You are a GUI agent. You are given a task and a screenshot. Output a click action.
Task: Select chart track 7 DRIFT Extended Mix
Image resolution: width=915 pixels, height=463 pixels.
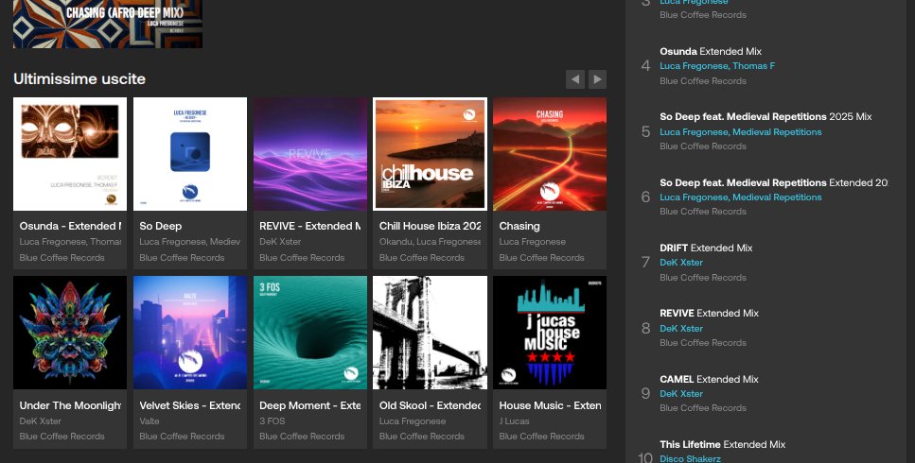(706, 248)
